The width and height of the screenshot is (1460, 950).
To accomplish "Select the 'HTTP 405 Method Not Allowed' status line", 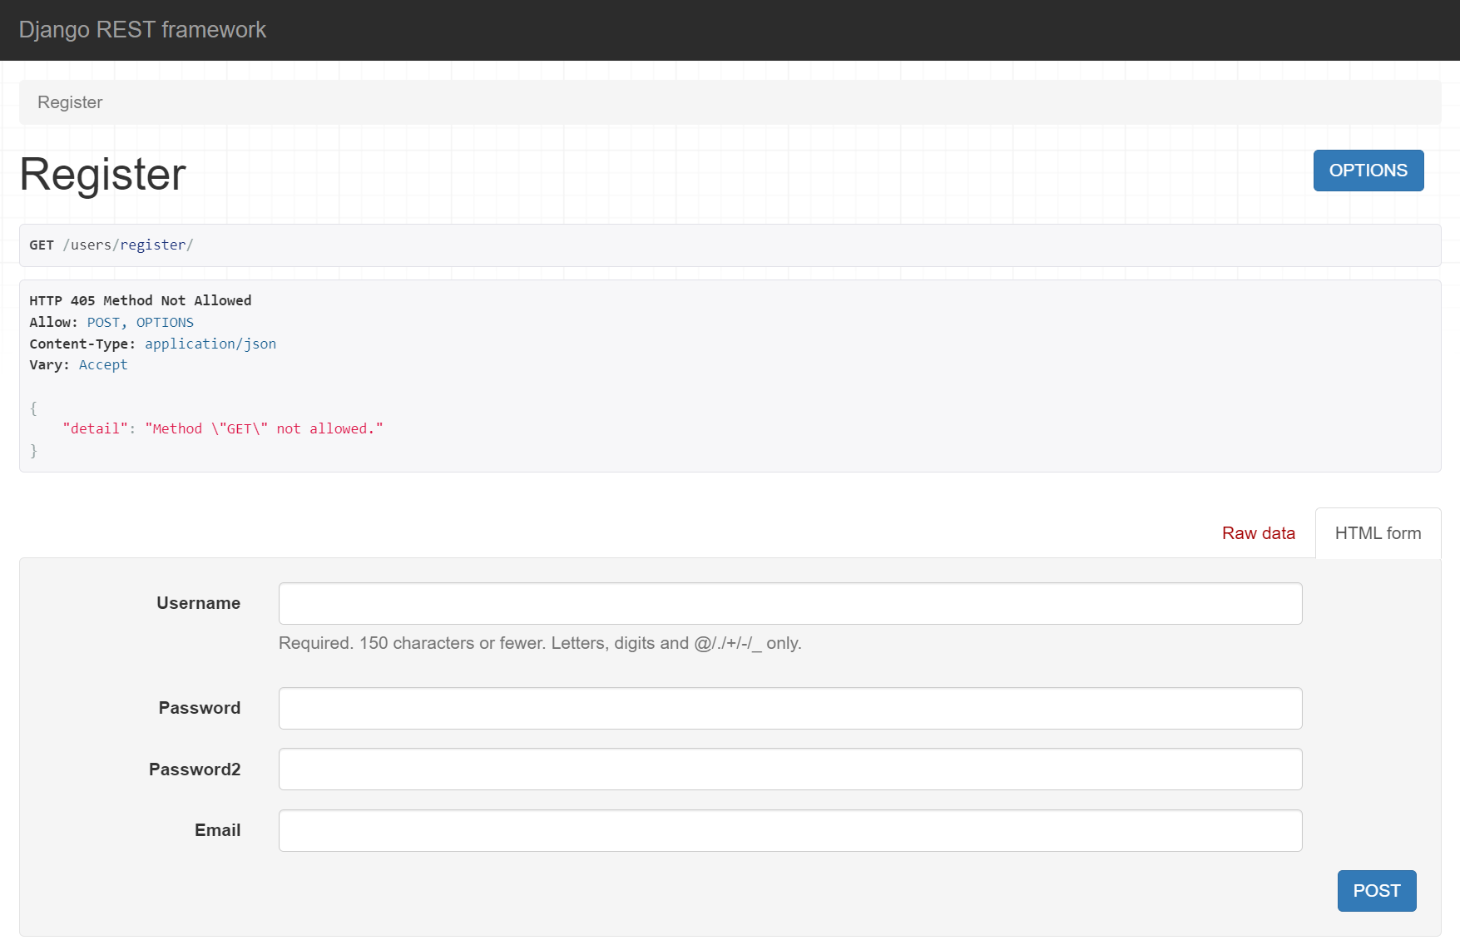I will [141, 300].
